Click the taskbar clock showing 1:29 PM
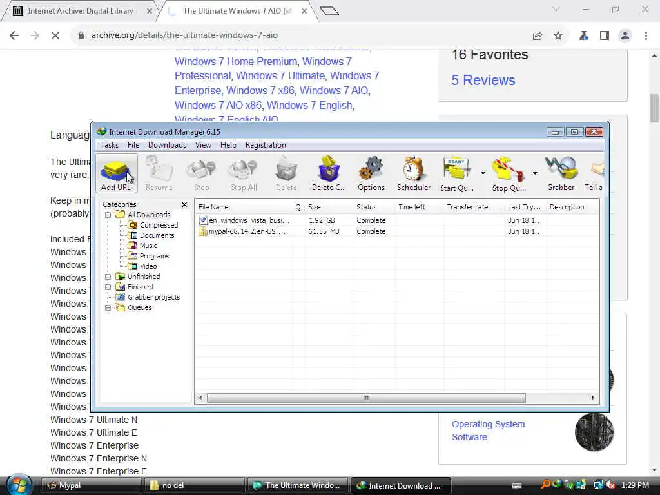The image size is (660, 495). click(635, 485)
